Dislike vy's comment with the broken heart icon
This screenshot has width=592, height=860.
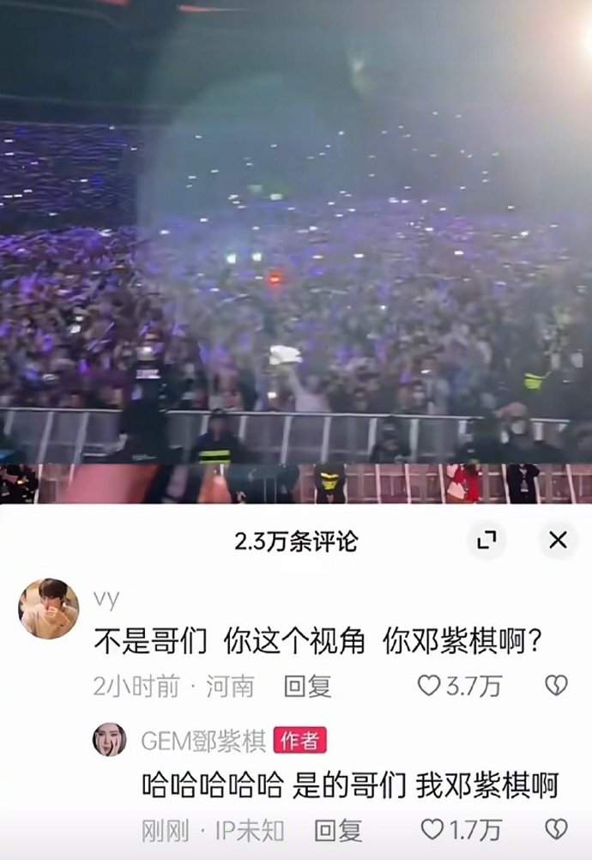pyautogui.click(x=556, y=686)
